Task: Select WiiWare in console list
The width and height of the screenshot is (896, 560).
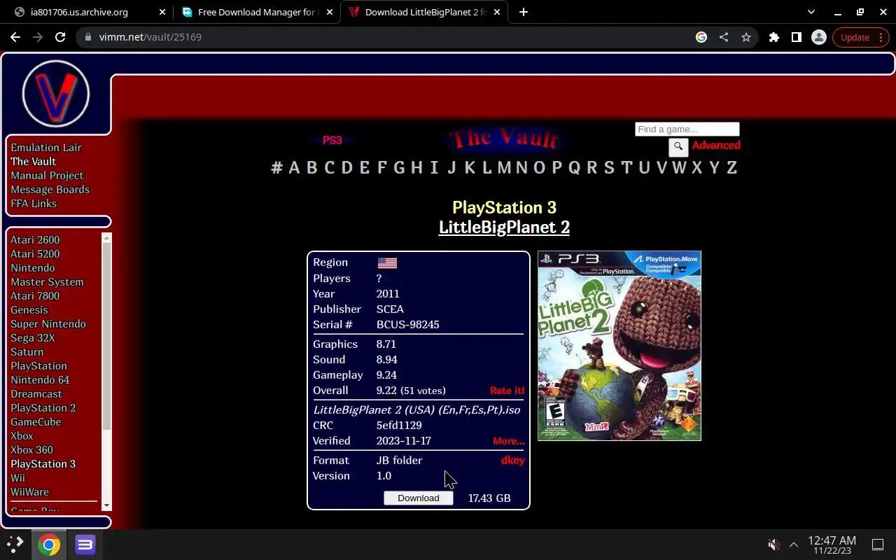Action: [x=29, y=491]
